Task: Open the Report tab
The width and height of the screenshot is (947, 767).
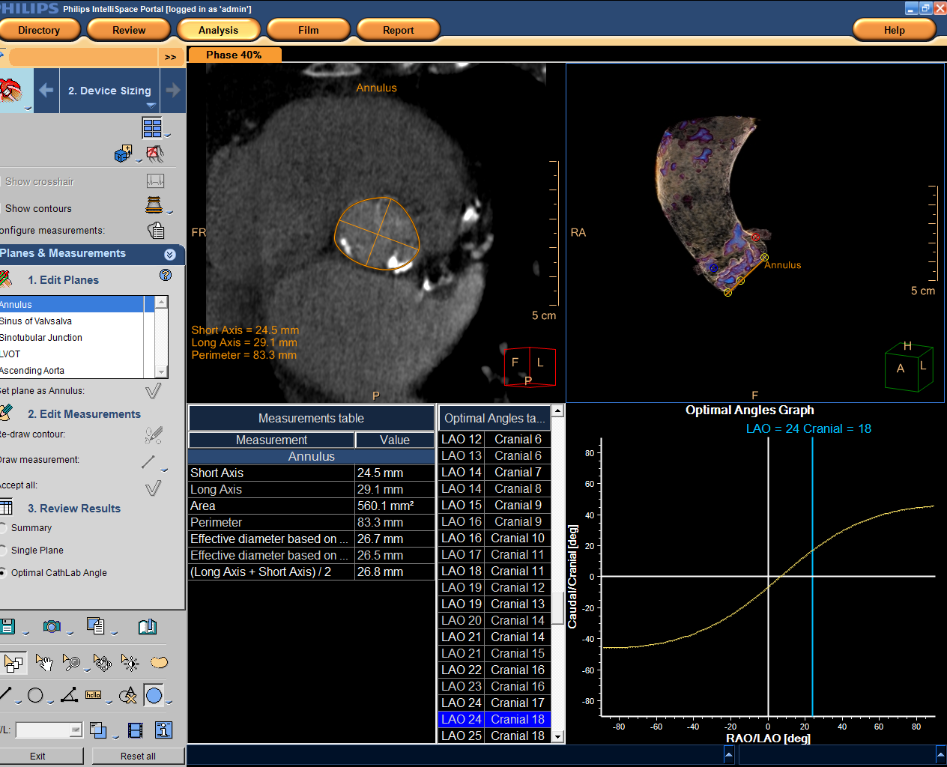Action: [x=398, y=30]
